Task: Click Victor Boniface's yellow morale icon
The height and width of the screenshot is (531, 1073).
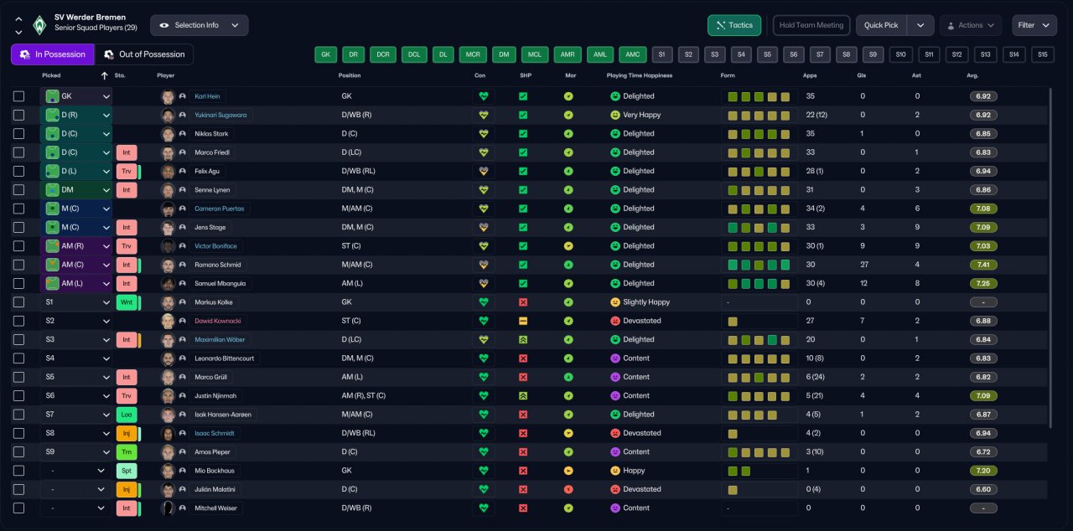Action: click(568, 246)
